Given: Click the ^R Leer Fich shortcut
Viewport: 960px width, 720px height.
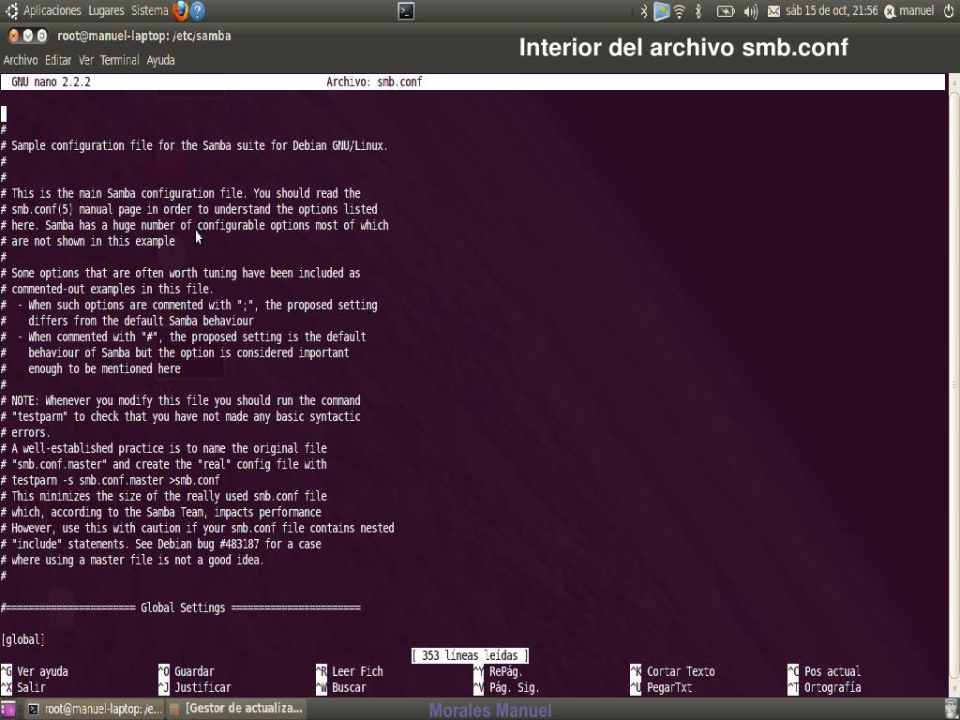Looking at the screenshot, I should coord(349,671).
